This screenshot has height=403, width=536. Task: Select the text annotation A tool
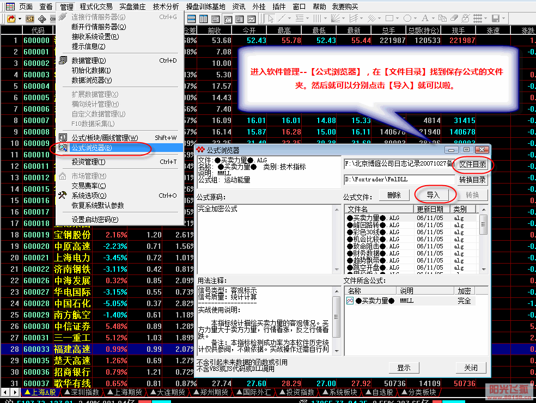[425, 18]
